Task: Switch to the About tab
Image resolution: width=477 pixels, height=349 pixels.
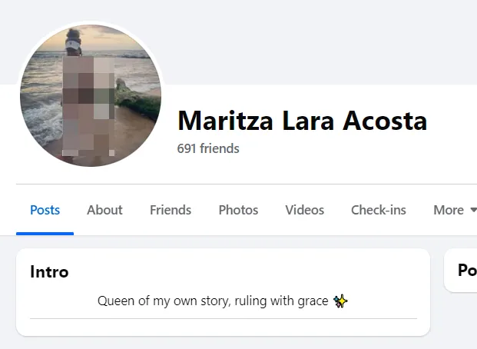Action: click(104, 210)
